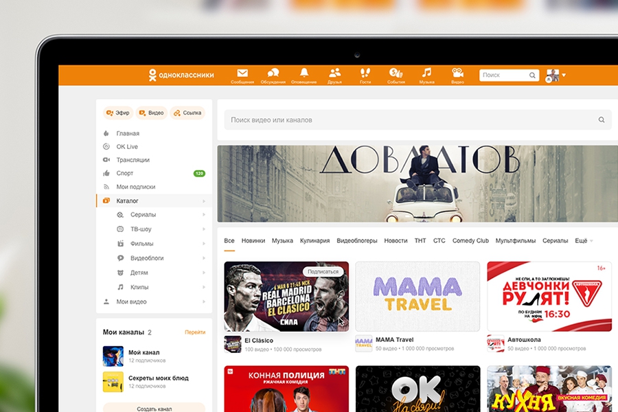Expand the Фильмы arrow
The height and width of the screenshot is (412, 618).
coord(204,244)
